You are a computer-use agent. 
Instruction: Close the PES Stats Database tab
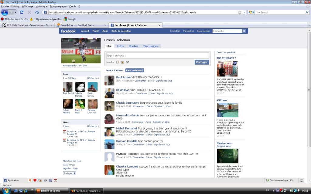pyautogui.click(x=51, y=25)
